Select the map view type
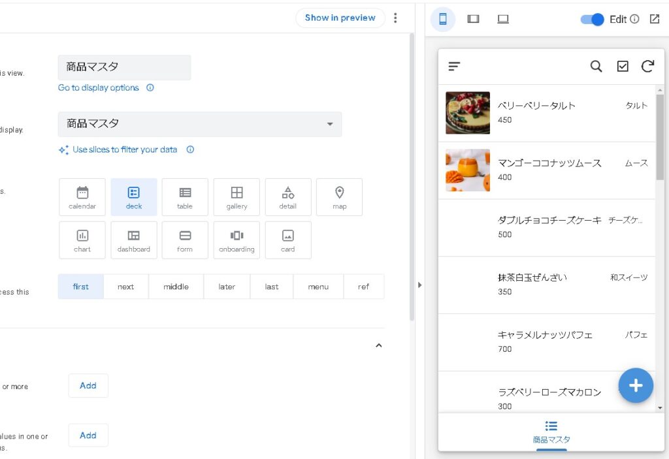This screenshot has height=459, width=669. (x=339, y=197)
